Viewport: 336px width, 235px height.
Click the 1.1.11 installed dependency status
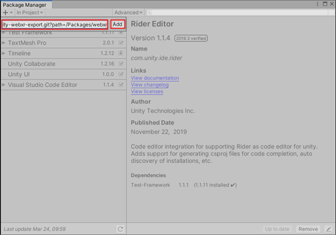click(215, 185)
